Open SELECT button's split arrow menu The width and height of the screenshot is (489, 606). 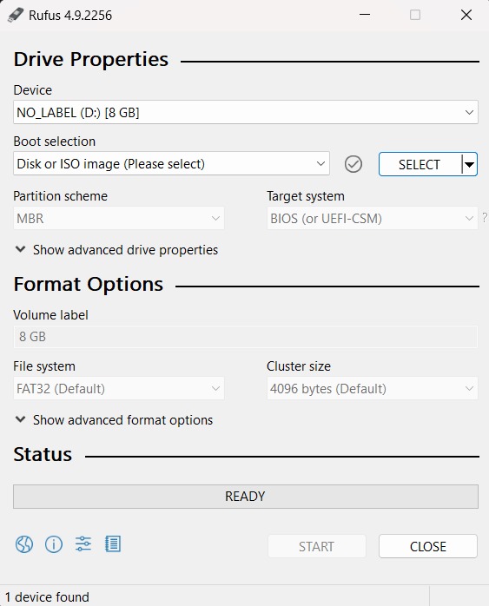coord(469,164)
